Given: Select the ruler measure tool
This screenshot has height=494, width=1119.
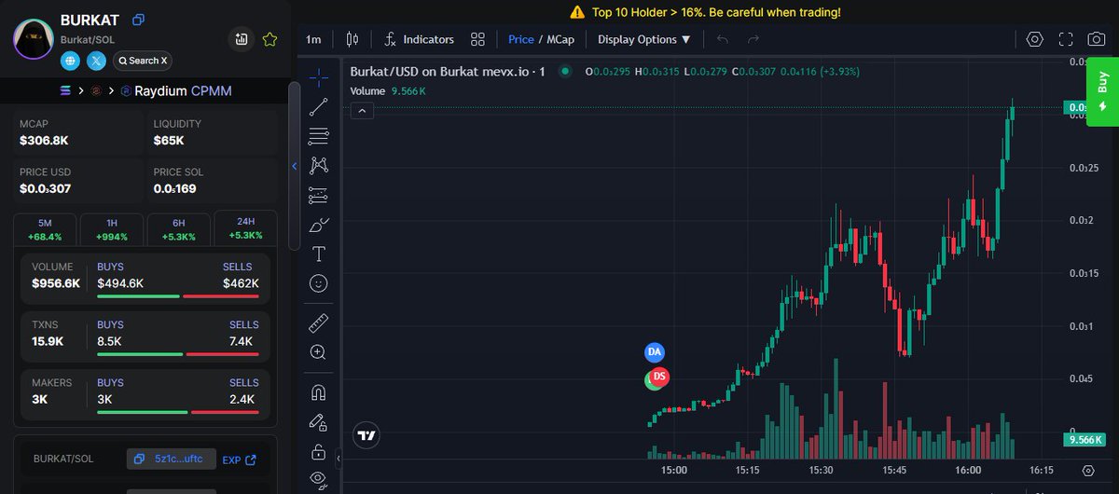Looking at the screenshot, I should (x=318, y=322).
